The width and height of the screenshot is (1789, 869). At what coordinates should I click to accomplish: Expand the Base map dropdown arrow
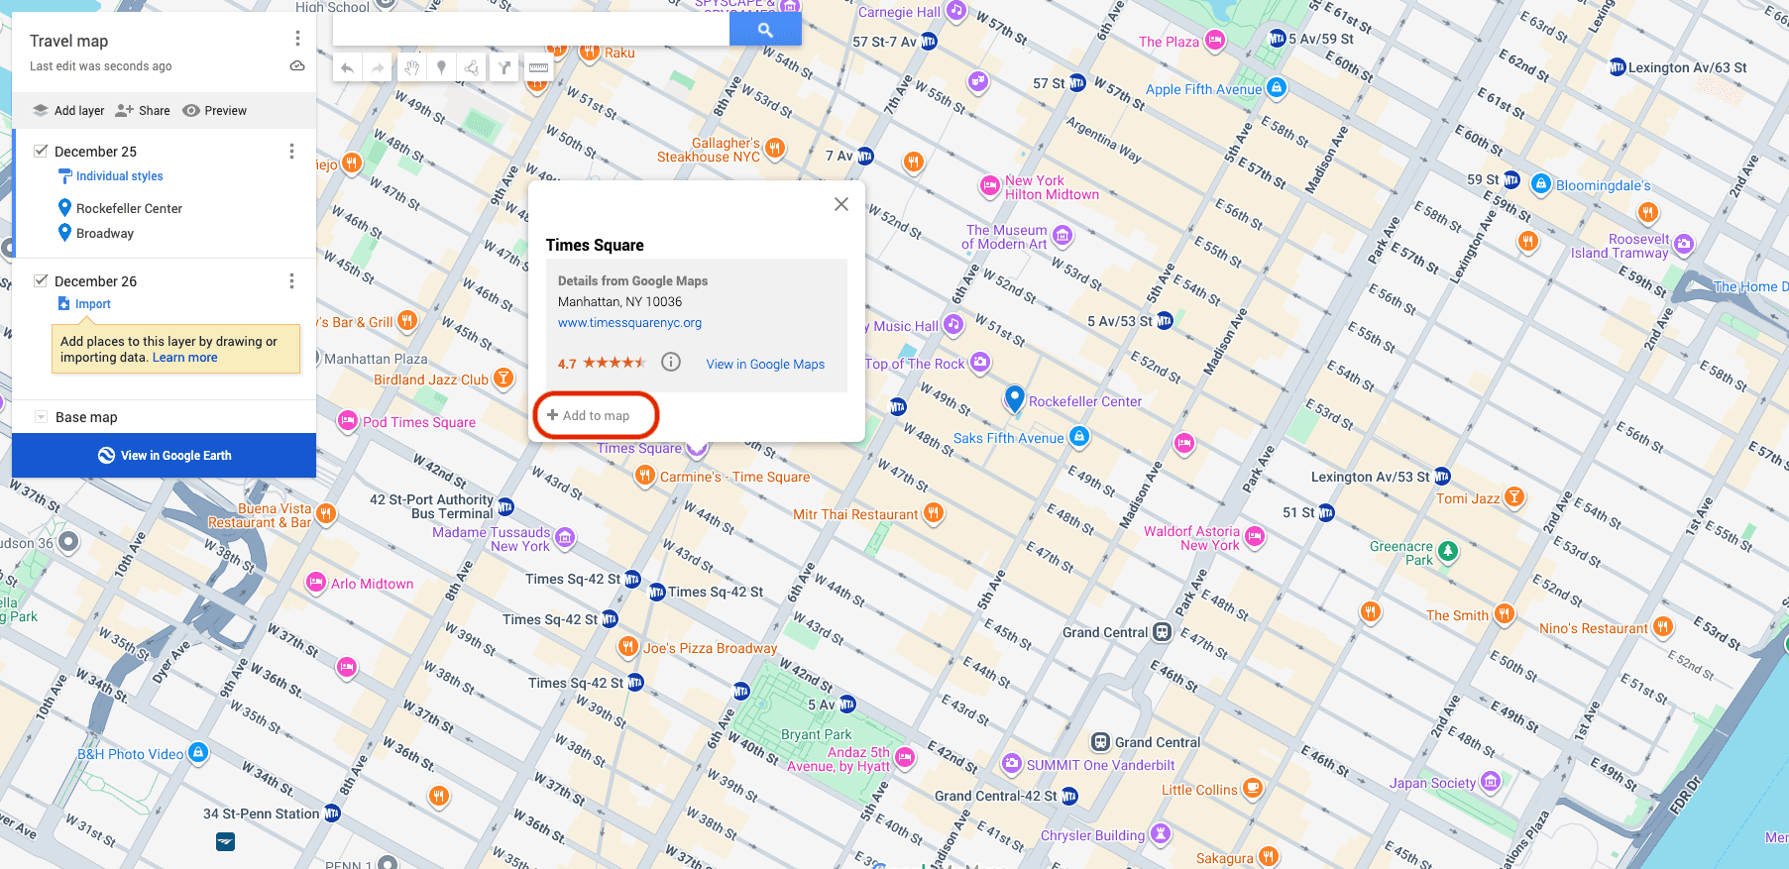(x=41, y=417)
